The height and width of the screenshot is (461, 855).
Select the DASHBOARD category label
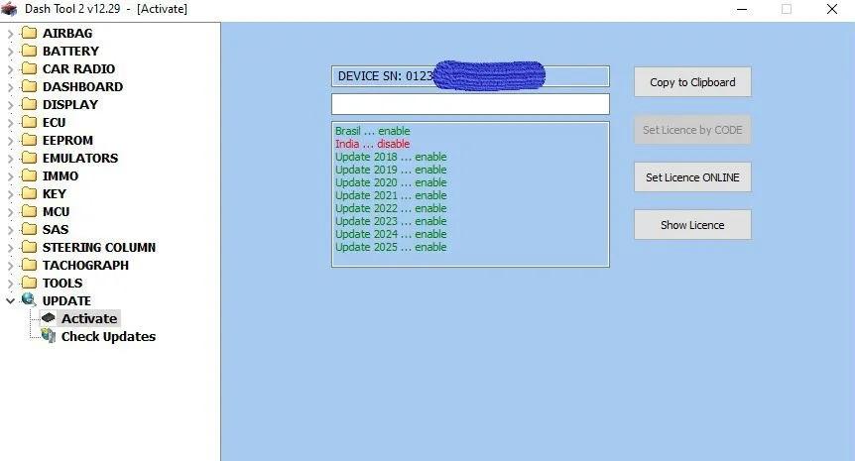[x=83, y=86]
